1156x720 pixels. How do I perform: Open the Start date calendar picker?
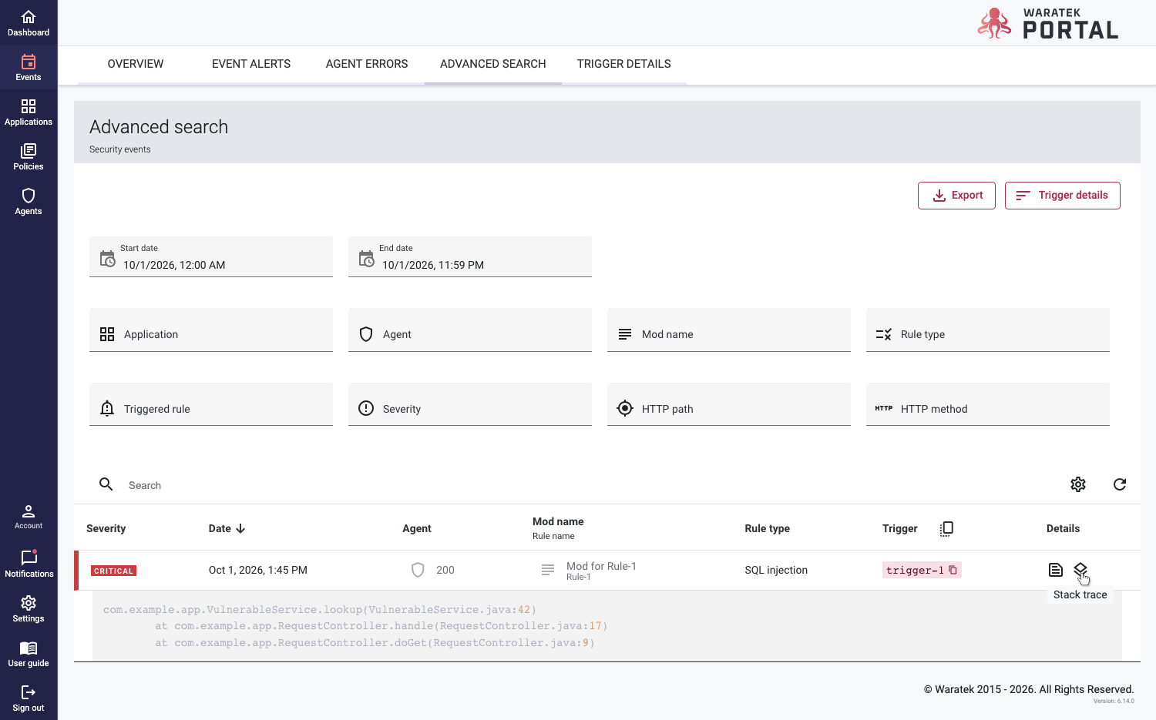(x=108, y=259)
